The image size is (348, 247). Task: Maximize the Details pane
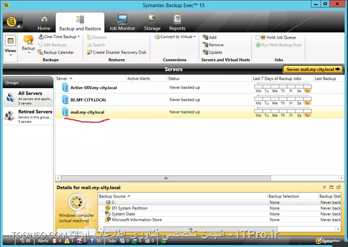click(331, 187)
